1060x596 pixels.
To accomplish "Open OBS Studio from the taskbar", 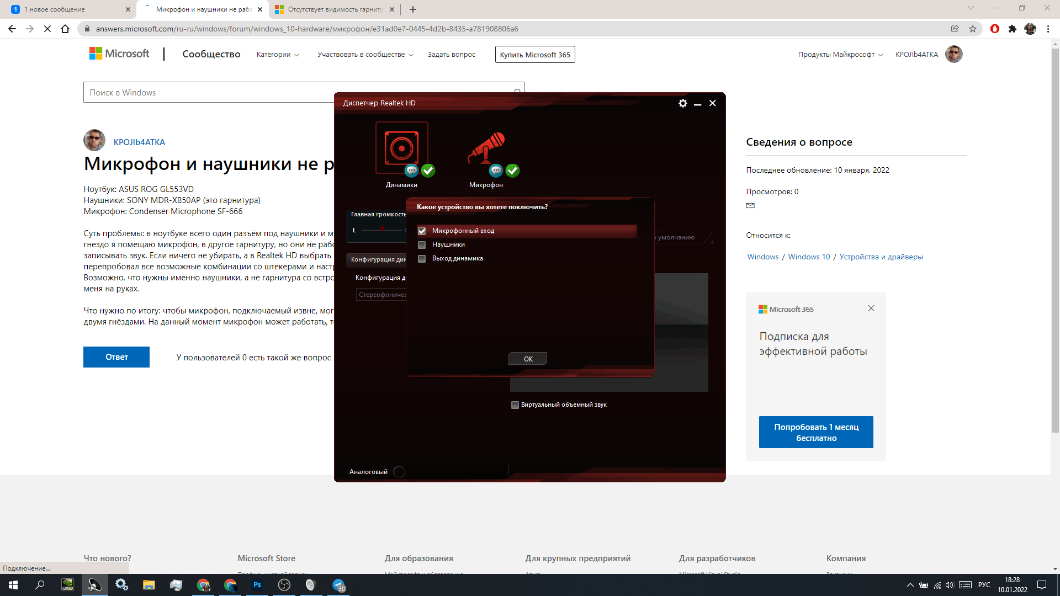I will tap(284, 585).
